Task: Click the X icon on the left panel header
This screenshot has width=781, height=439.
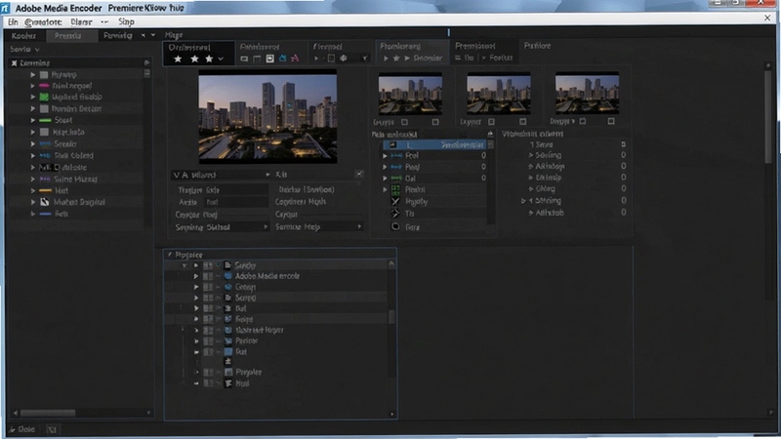Action: pos(14,63)
